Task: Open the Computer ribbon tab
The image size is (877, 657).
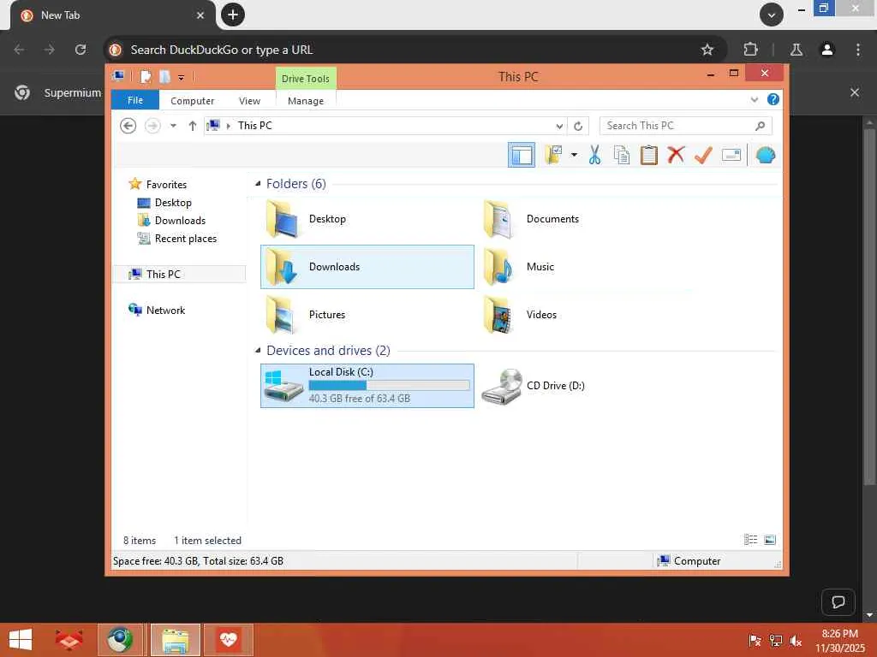Action: [193, 101]
